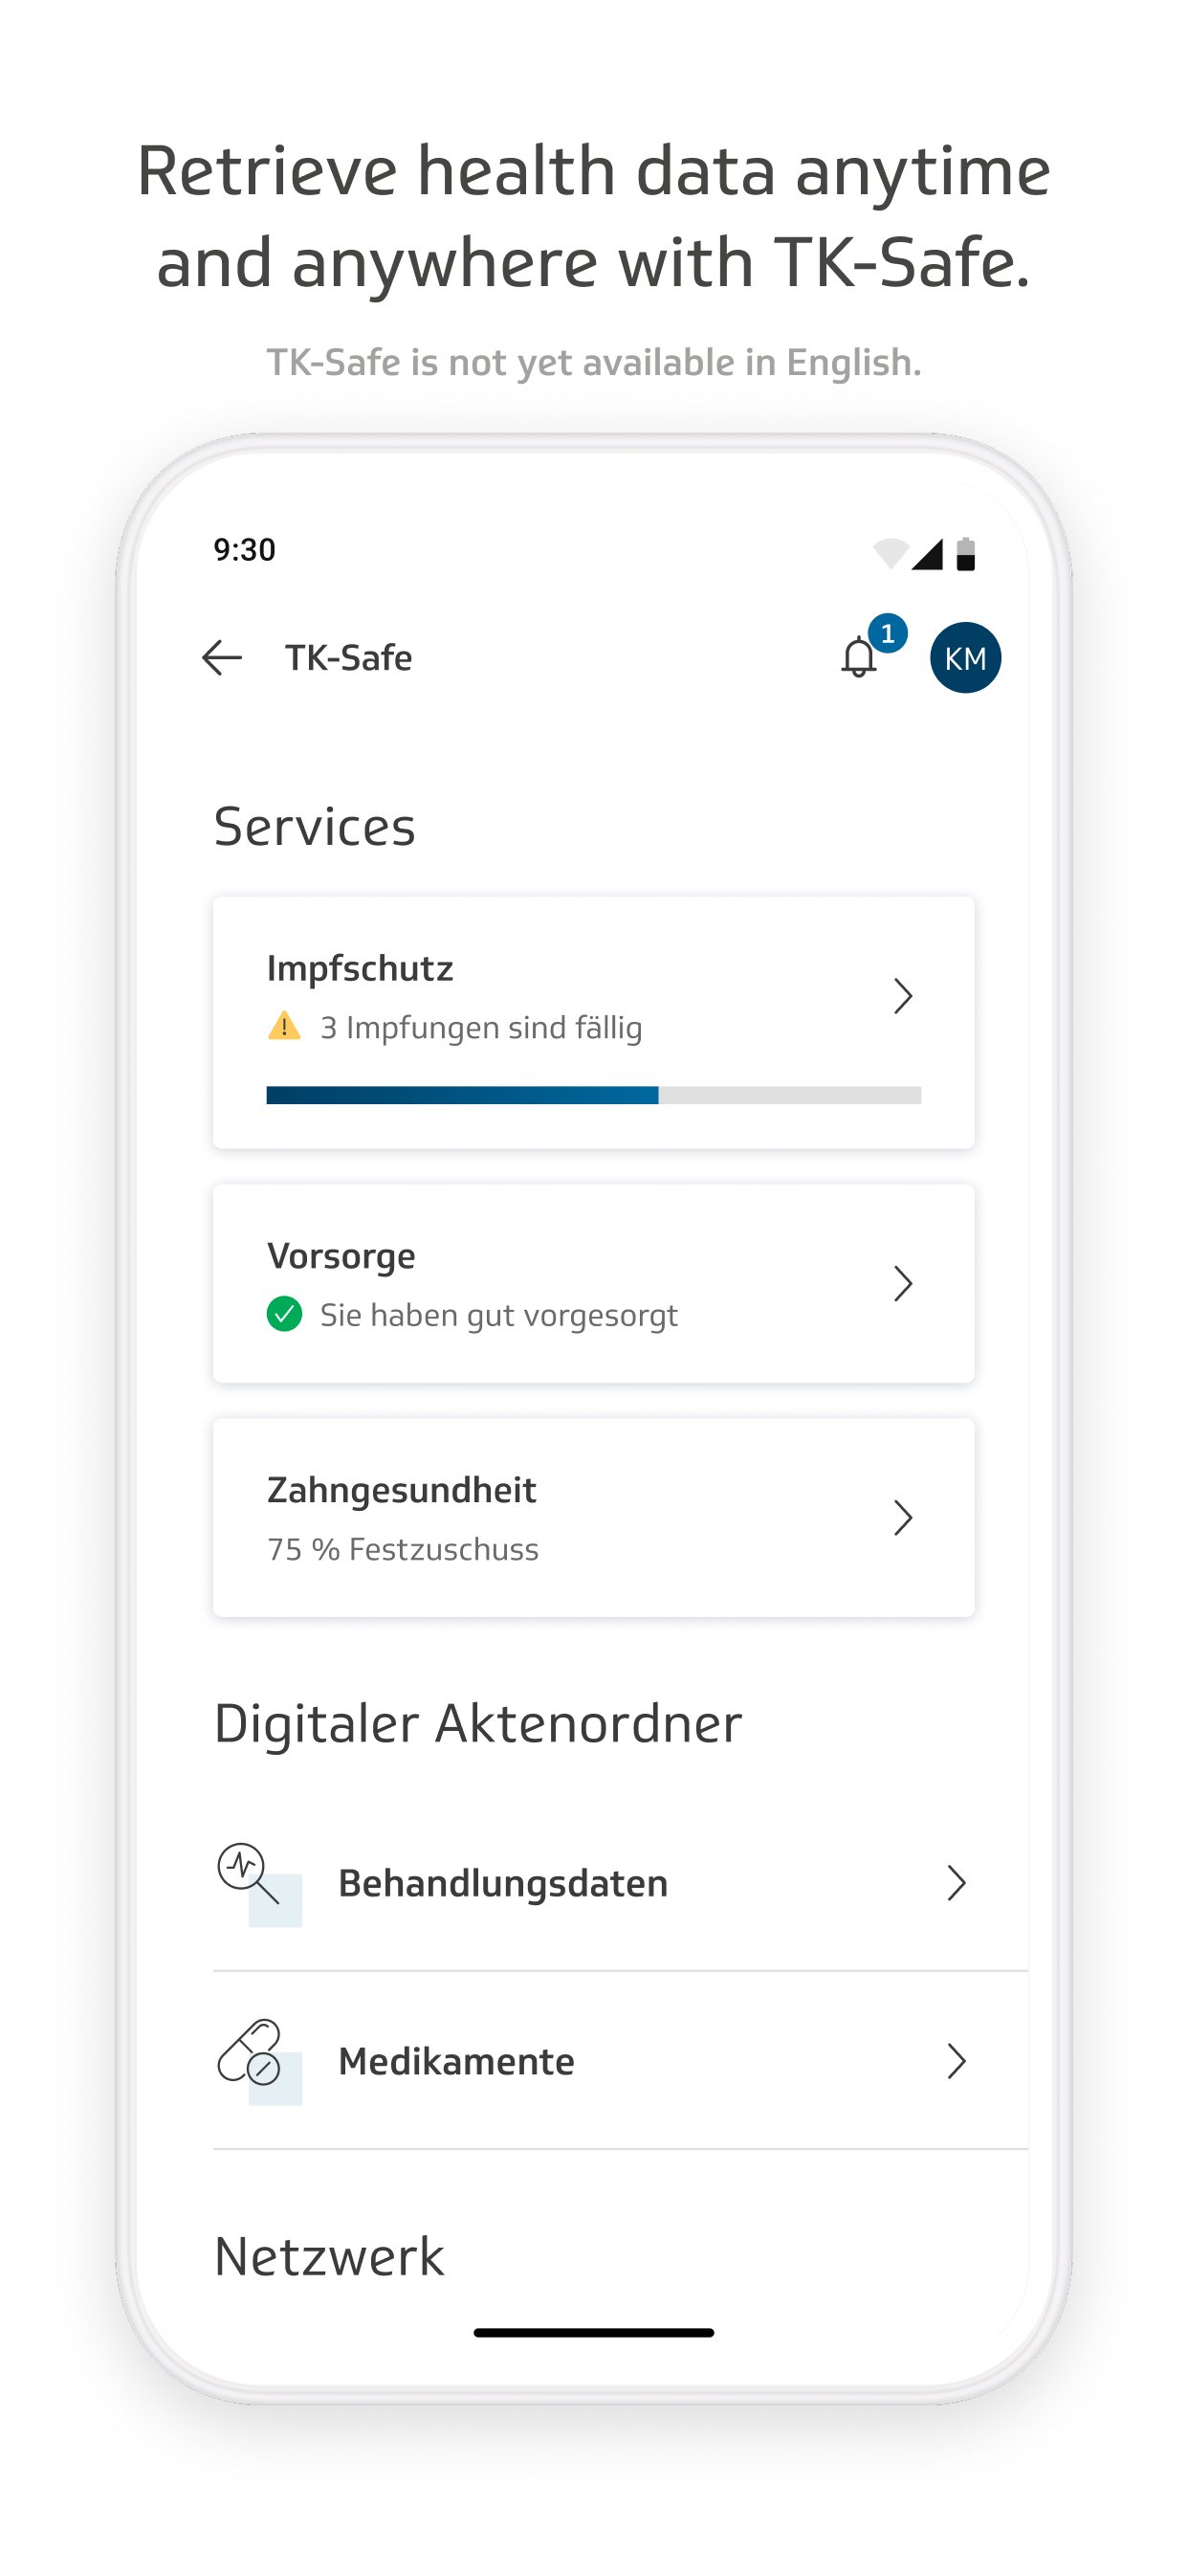This screenshot has height=2572, width=1188.
Task: Open the Medikamente list entry
Action: point(457,2061)
